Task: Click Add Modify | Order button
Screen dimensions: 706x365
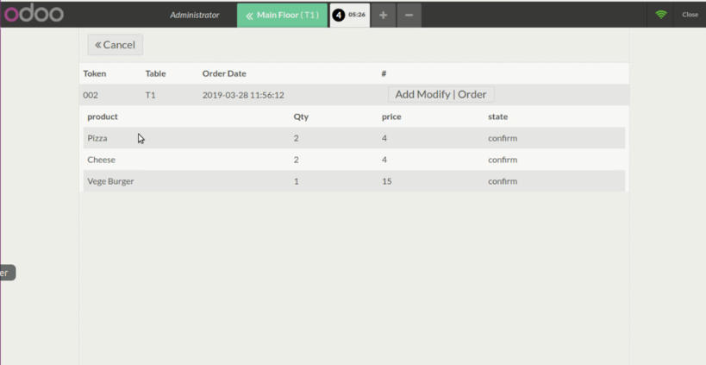Action: coord(440,94)
